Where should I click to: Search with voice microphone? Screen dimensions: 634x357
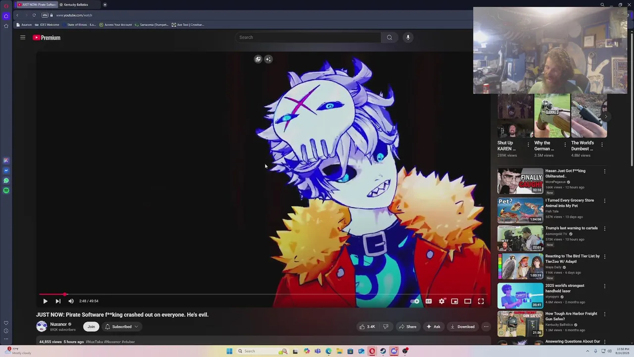point(408,37)
